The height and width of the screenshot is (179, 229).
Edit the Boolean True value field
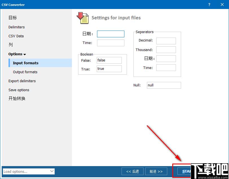click(x=109, y=68)
